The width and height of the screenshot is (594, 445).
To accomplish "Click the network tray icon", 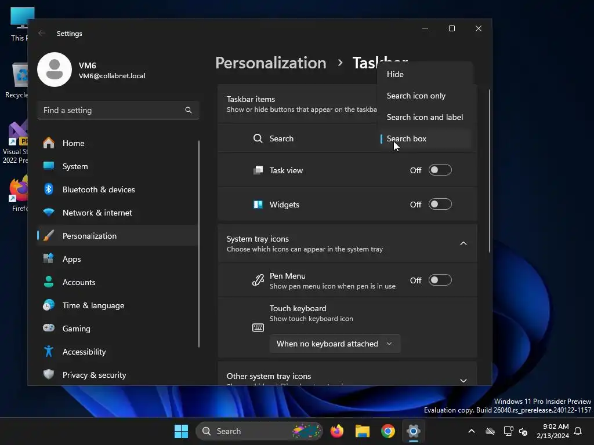I will (508, 431).
